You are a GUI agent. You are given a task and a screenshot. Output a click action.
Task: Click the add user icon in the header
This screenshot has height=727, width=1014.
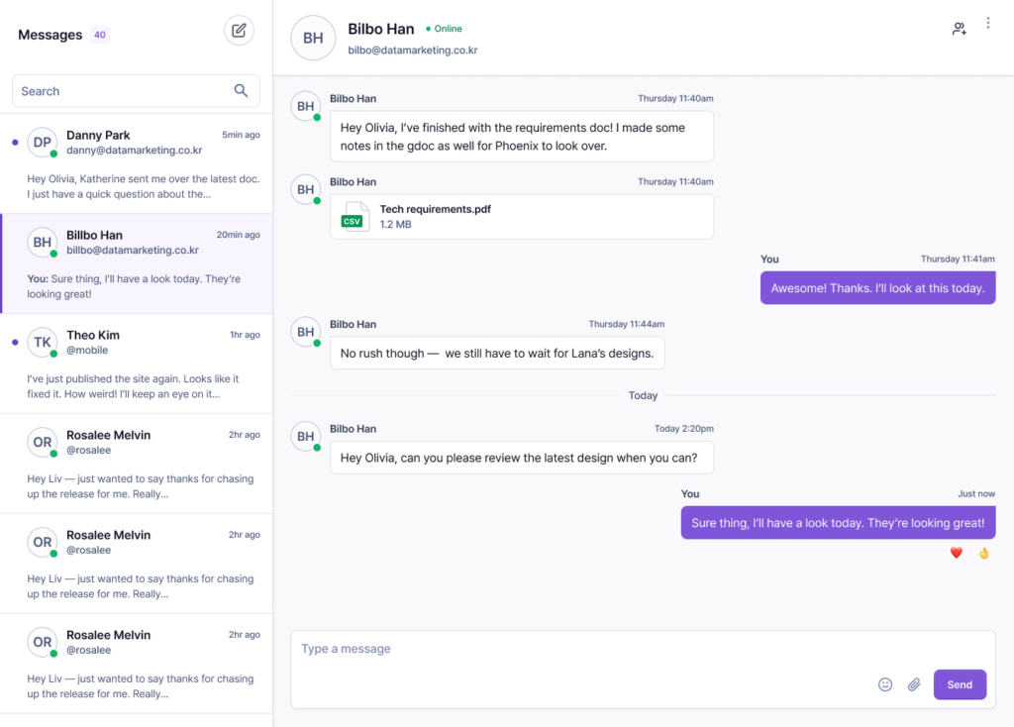click(959, 29)
